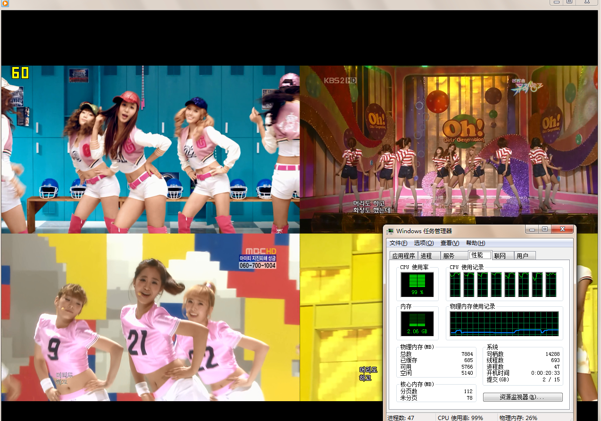Click the last CPU core history graph
Viewport: 601px width, 421px height.
point(551,285)
